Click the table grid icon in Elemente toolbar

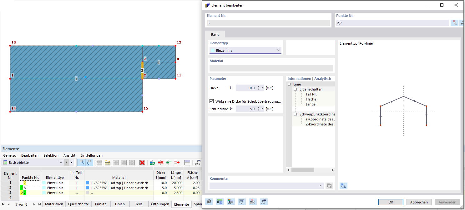(x=99, y=163)
